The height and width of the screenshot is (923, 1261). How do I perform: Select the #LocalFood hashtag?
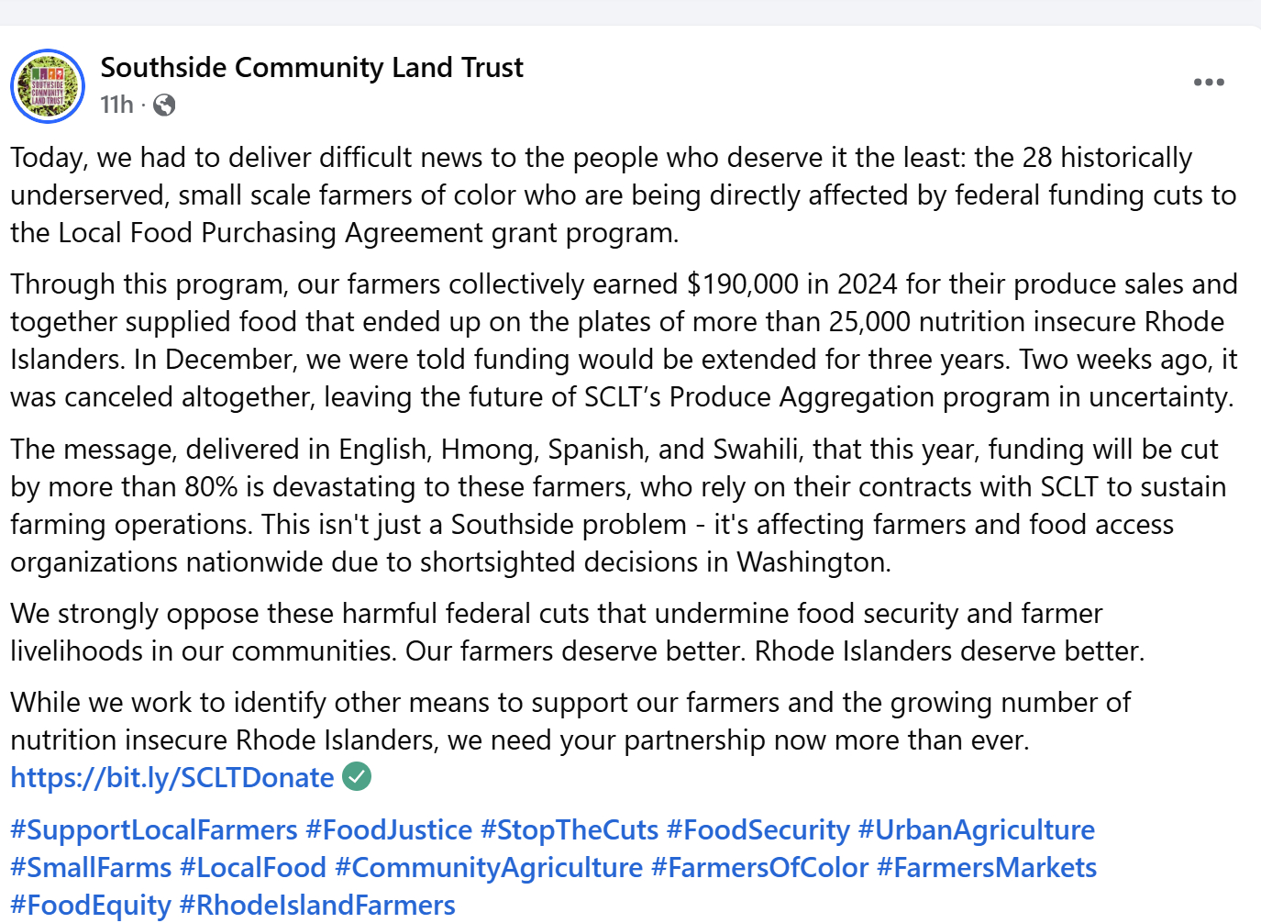pos(253,868)
